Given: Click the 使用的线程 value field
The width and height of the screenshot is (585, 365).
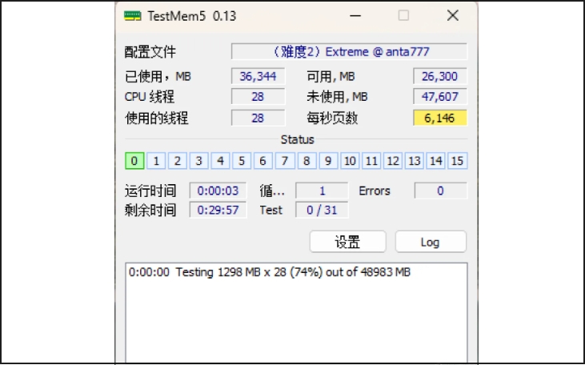Looking at the screenshot, I should pyautogui.click(x=258, y=118).
